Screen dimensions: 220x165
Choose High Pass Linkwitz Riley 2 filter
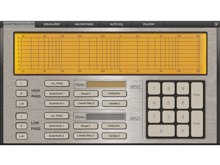86,103
